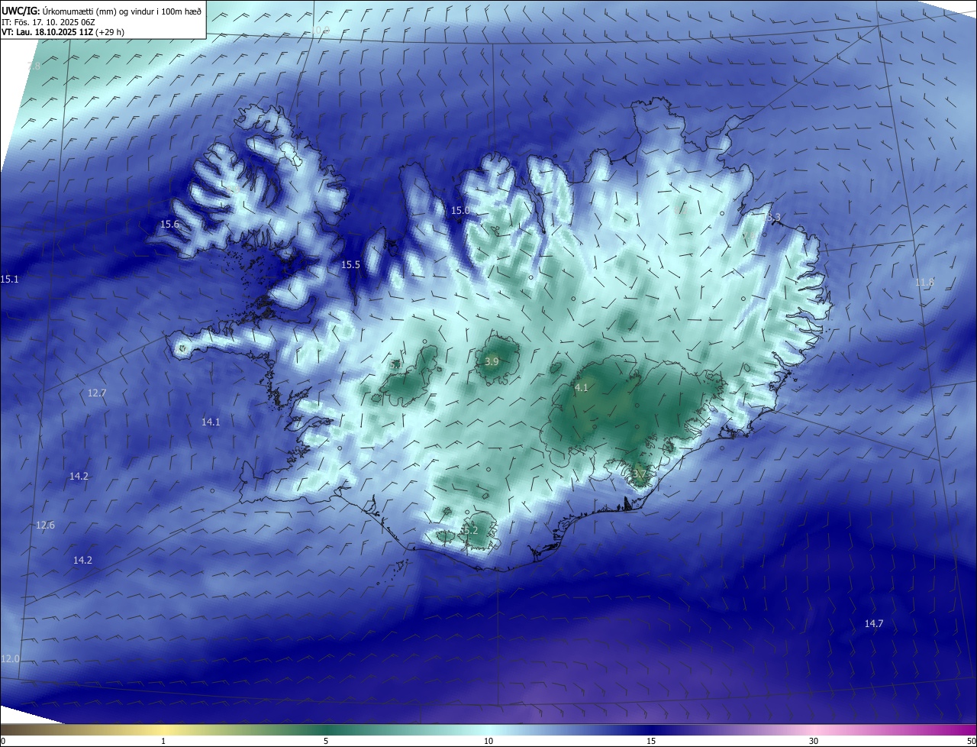Screen dimensions: 977x747
Task: Click the 3.7 value near the southeast coast
Action: (640, 474)
